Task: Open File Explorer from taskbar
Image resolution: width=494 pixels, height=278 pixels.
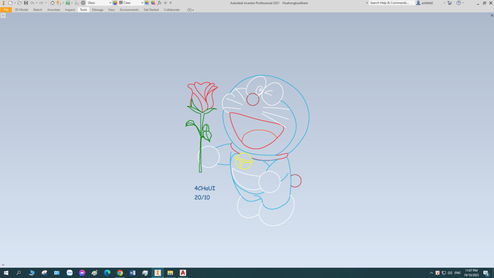Action: point(170,273)
